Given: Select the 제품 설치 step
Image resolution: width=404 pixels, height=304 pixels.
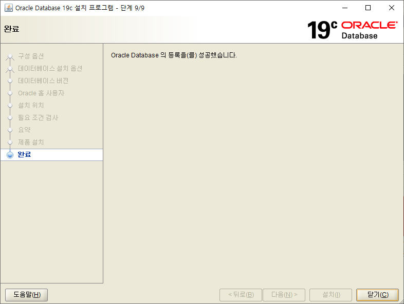Looking at the screenshot, I should (31, 143).
